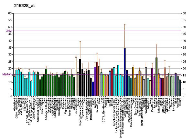Image resolution: width=194 pixels, height=140 pixels.
Task: Click the CardiacMyocytes axis label
Action: [125, 107]
